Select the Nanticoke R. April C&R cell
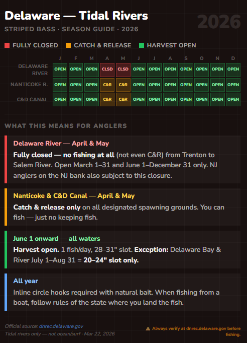This screenshot has width=247, height=343. [107, 85]
